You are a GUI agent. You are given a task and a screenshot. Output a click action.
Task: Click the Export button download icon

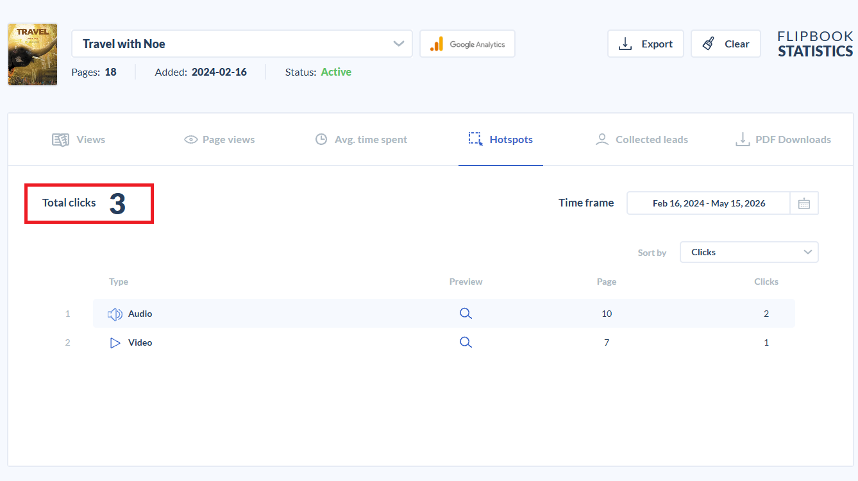coord(625,44)
